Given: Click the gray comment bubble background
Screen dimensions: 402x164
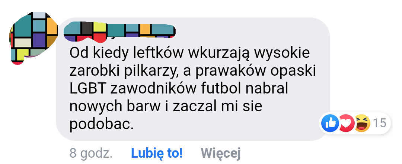Looking at the screenshot, I should coord(193,79).
